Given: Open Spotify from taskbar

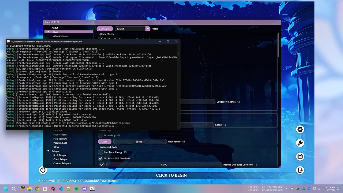Looking at the screenshot, I should click(77, 189).
